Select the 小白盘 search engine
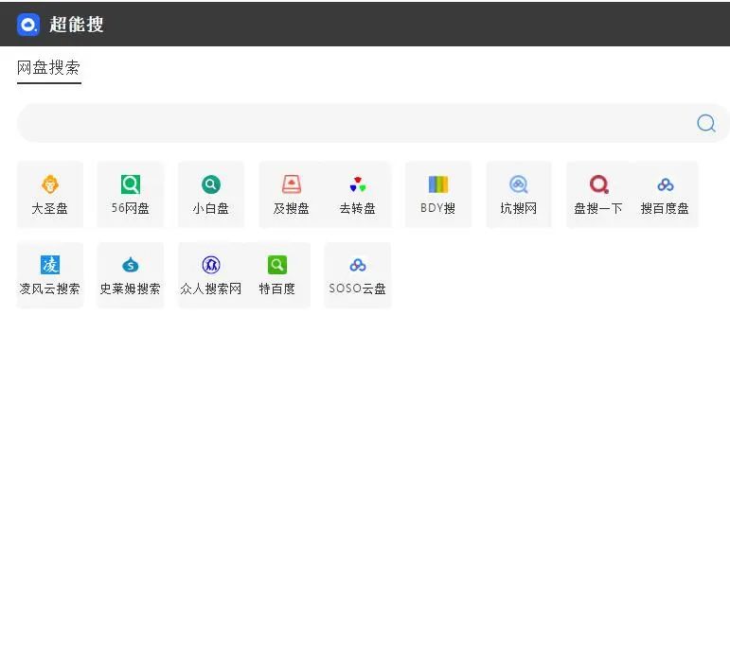 point(211,194)
